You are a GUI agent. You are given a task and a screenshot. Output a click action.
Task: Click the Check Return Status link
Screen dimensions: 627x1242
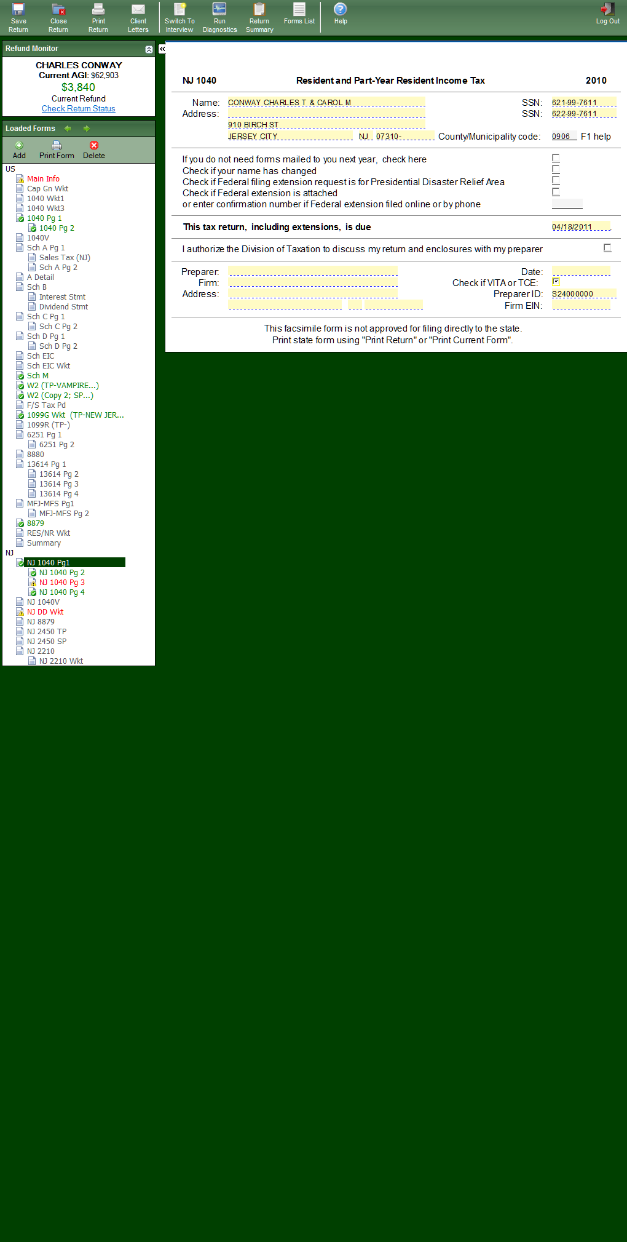click(x=79, y=109)
